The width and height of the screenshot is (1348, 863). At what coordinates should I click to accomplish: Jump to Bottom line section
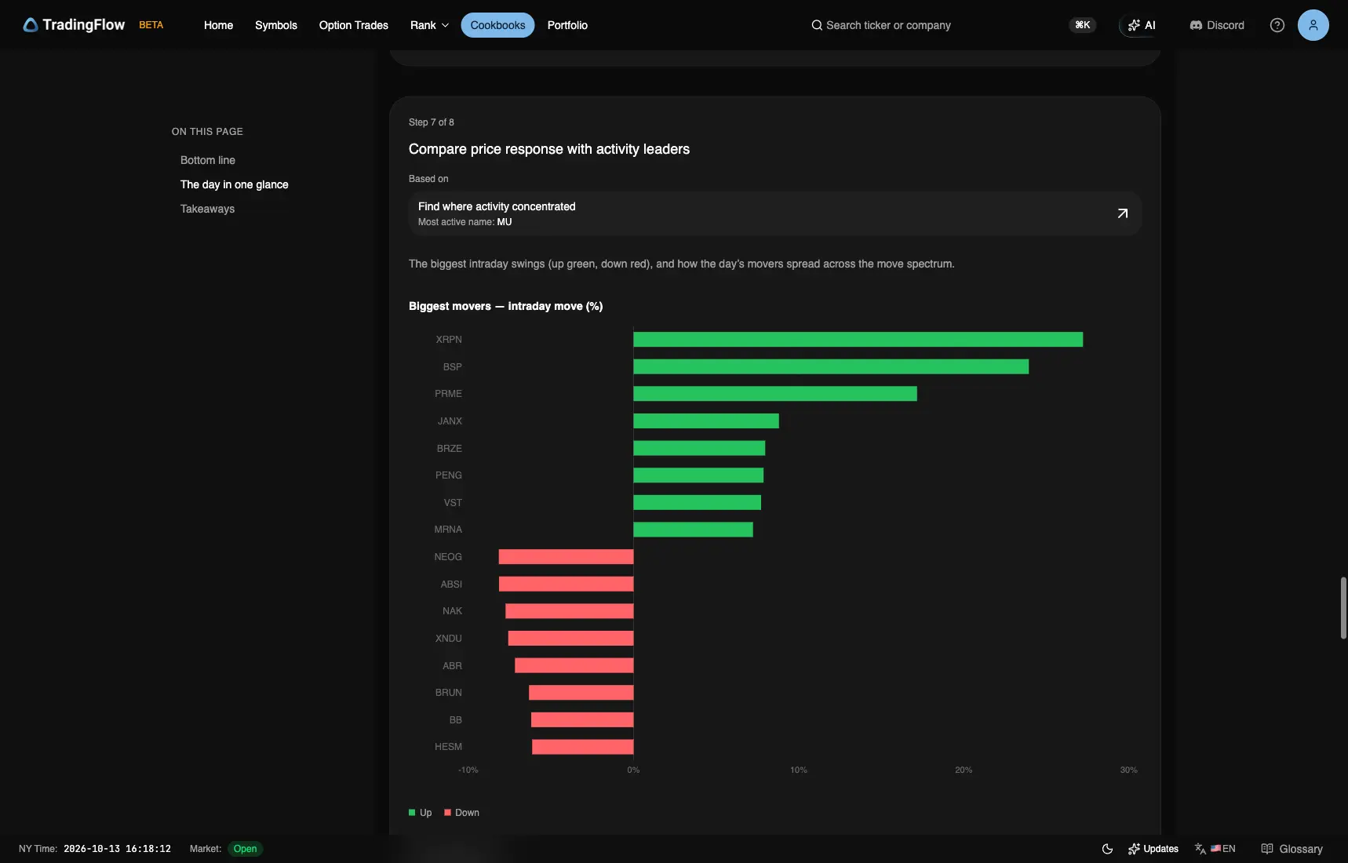click(x=208, y=160)
